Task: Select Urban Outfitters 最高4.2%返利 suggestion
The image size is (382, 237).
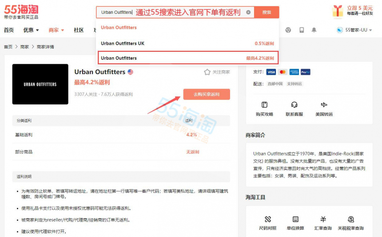Action: (188, 58)
